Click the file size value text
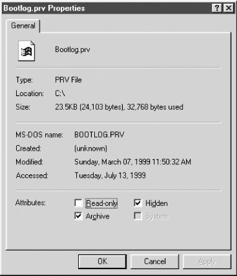The image size is (237, 276). (119, 107)
